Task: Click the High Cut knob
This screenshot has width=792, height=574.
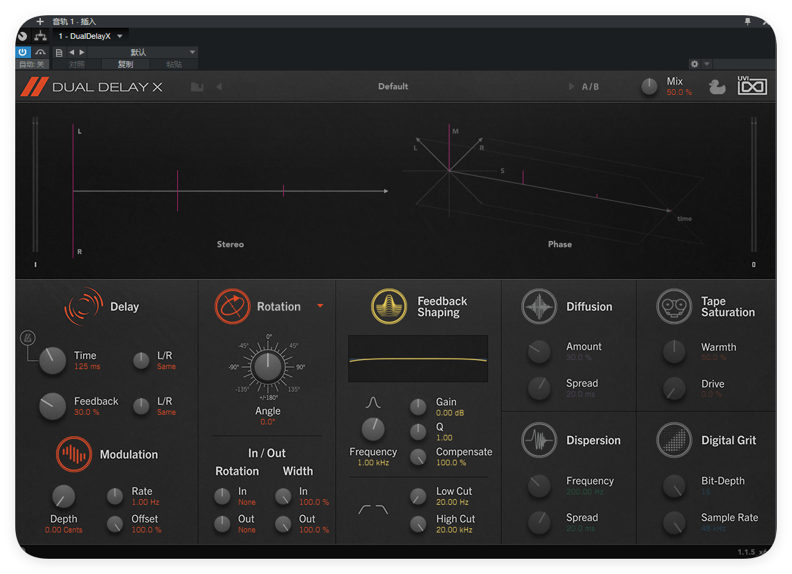Action: point(417,524)
